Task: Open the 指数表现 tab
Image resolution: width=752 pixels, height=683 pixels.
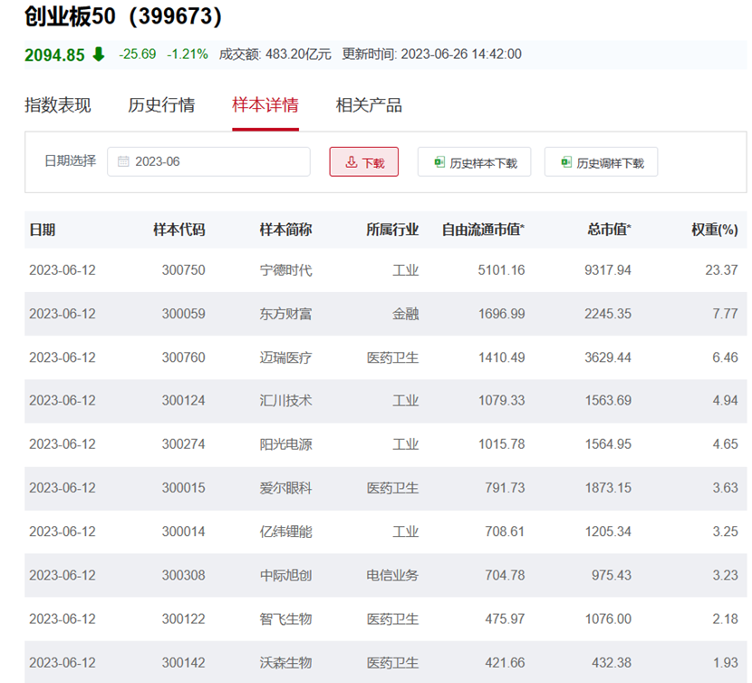Action: [58, 105]
